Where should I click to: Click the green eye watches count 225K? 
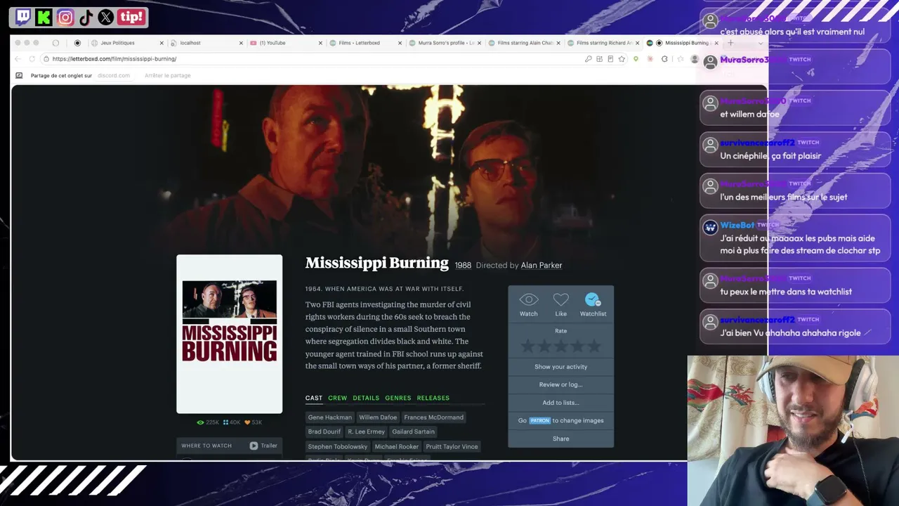point(208,422)
